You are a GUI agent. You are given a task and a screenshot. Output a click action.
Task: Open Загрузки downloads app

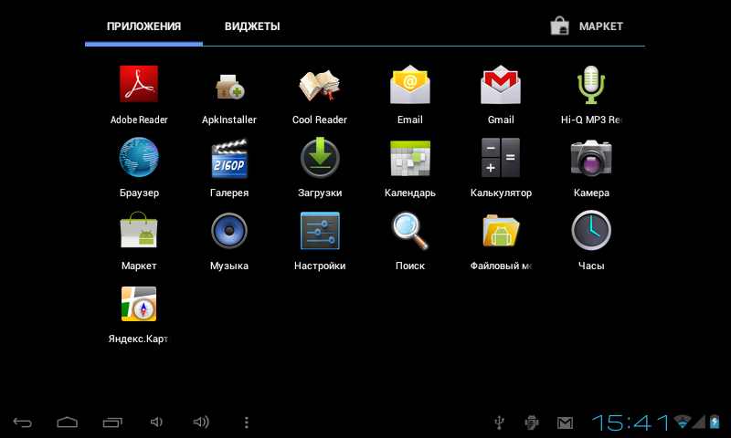click(320, 157)
